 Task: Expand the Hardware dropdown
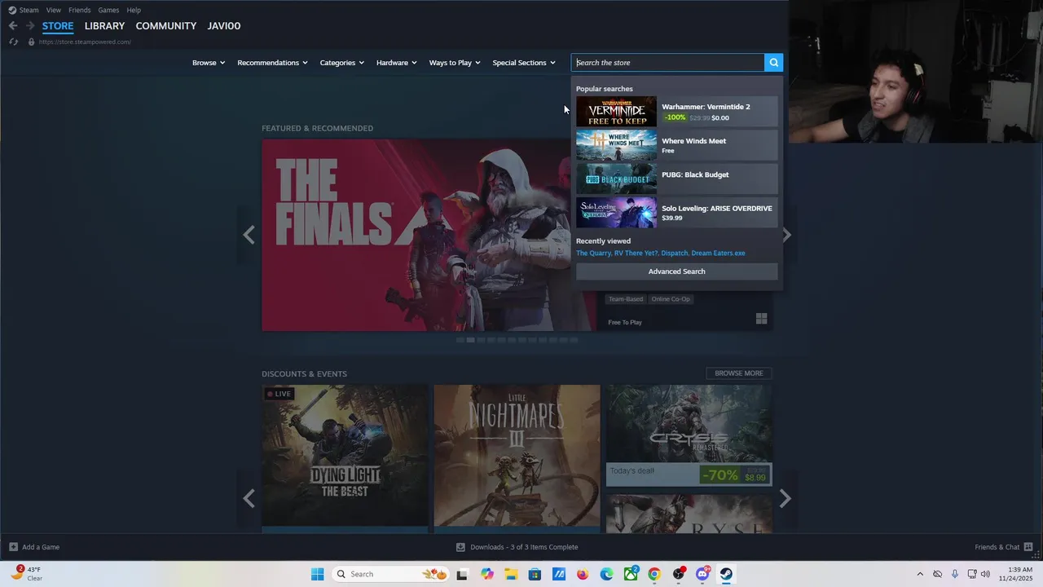click(x=396, y=63)
